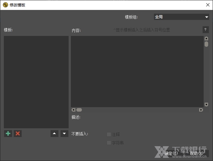Toggle the 字符串 checkbox
This screenshot has width=213, height=161.
coord(109,143)
